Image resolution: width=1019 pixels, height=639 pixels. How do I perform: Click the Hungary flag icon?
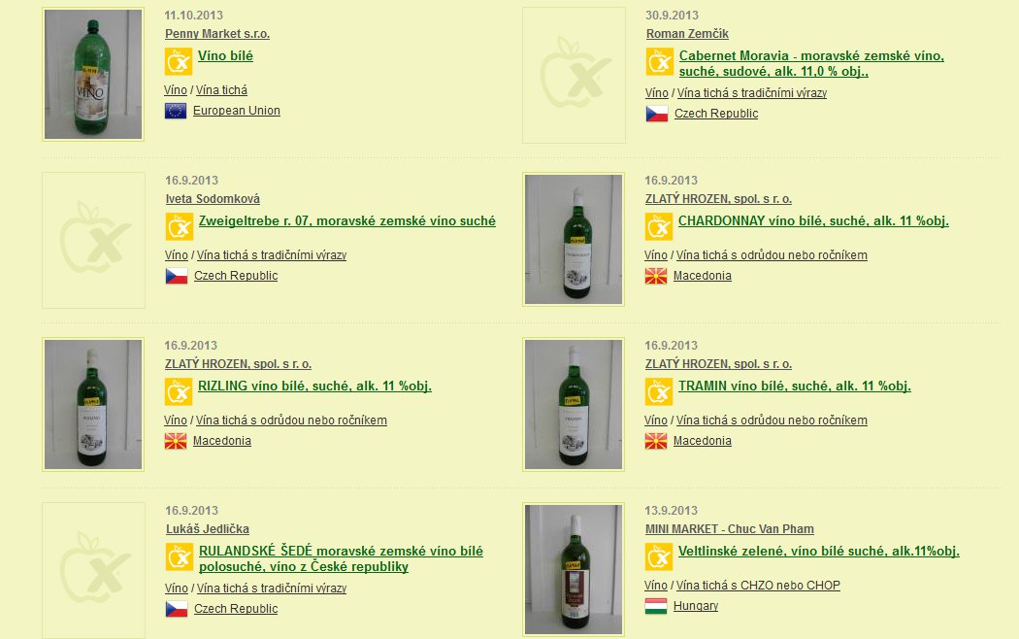[x=656, y=606]
